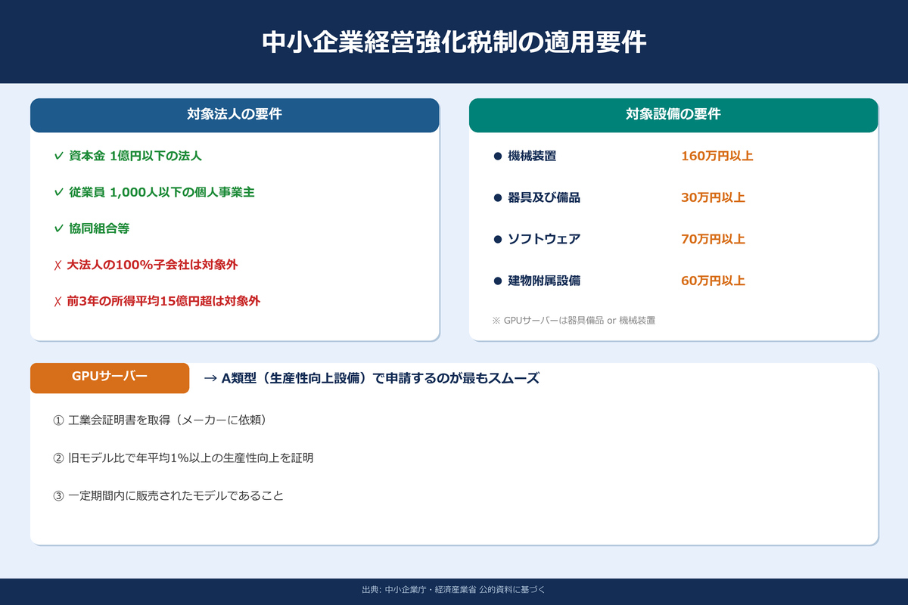Click the ※ footnote marker about GPUサーバー
Image resolution: width=908 pixels, height=605 pixels.
(497, 320)
